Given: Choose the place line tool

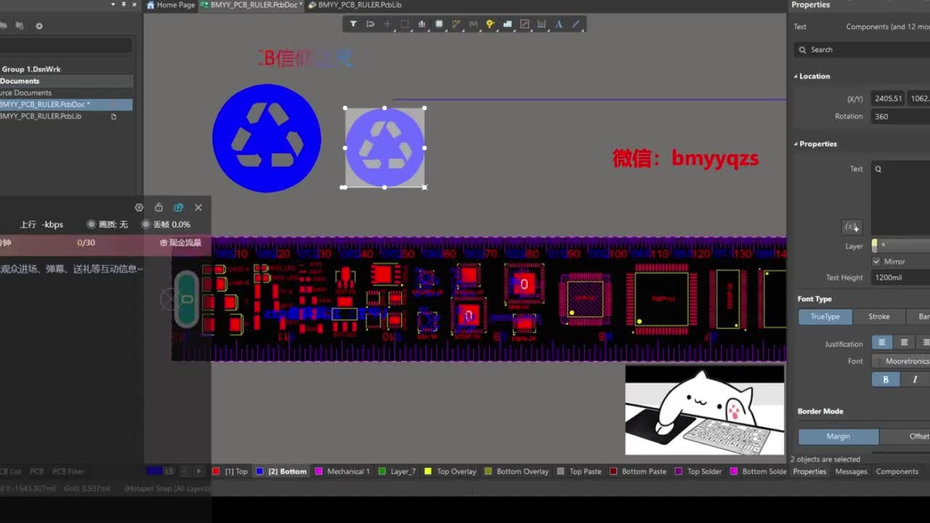Looking at the screenshot, I should click(x=576, y=24).
